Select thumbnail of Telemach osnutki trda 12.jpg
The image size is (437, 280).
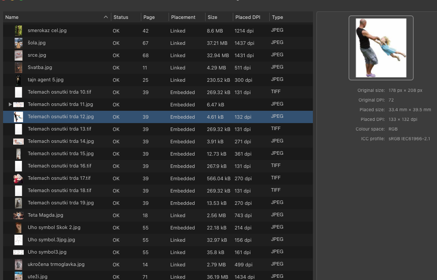[x=18, y=117]
